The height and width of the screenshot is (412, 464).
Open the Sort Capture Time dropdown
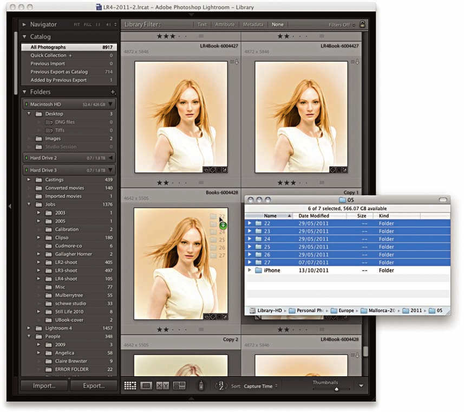(261, 386)
